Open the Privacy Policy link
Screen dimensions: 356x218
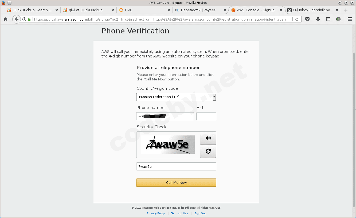pyautogui.click(x=156, y=213)
